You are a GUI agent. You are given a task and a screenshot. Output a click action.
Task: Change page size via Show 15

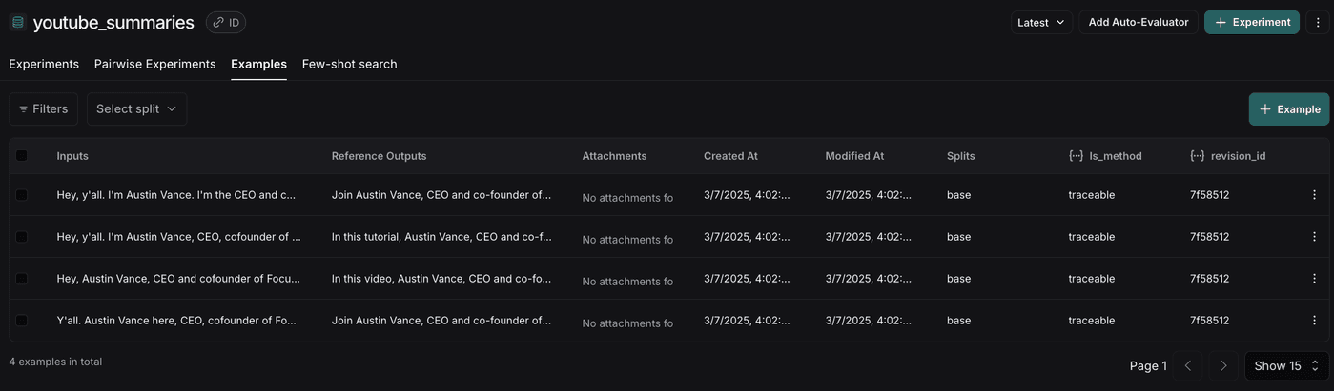coord(1286,365)
